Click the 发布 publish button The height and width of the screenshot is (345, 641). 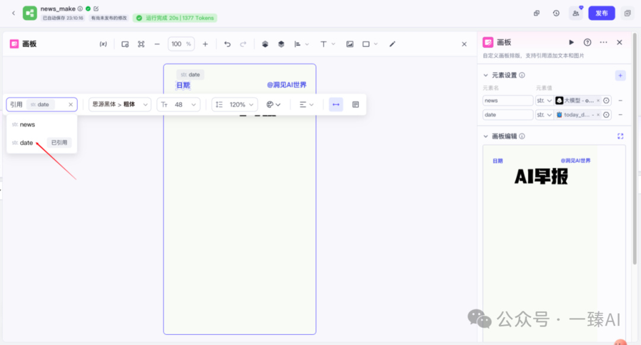click(601, 13)
